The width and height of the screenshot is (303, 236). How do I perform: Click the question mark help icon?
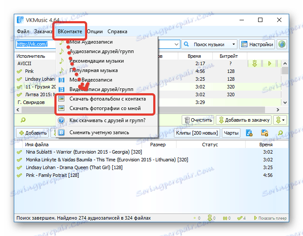pyautogui.click(x=61, y=120)
